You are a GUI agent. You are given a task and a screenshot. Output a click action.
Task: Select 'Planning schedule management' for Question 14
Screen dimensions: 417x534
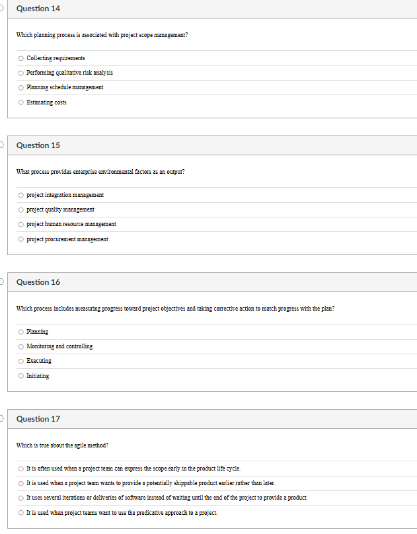click(20, 87)
